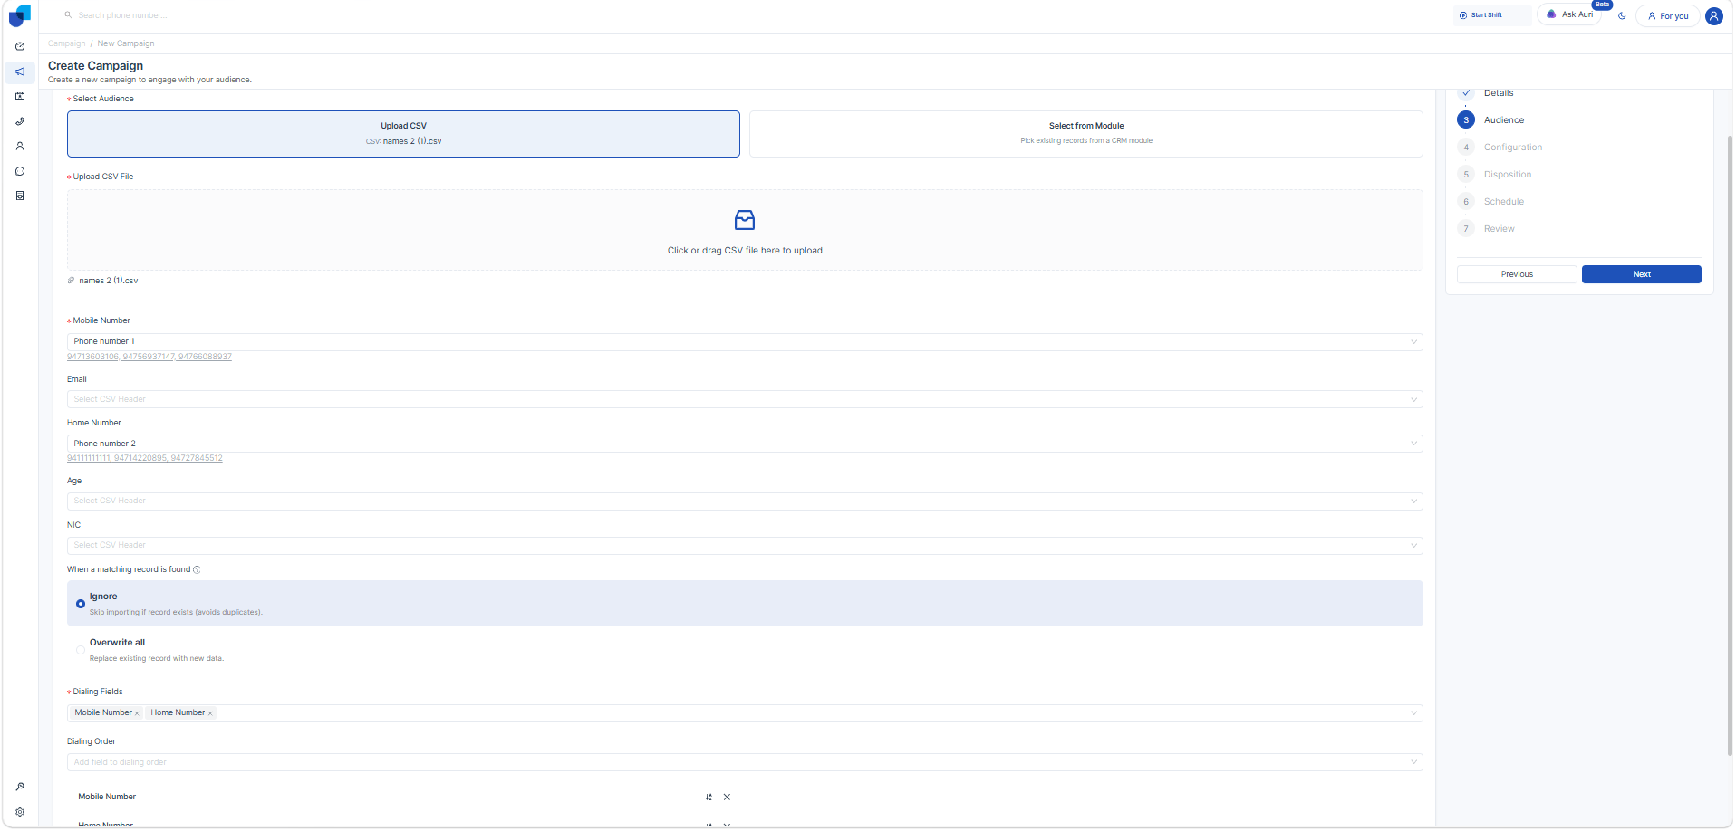Remove Home Number tag from Dialing Fields
This screenshot has height=831, width=1736.
[x=210, y=713]
